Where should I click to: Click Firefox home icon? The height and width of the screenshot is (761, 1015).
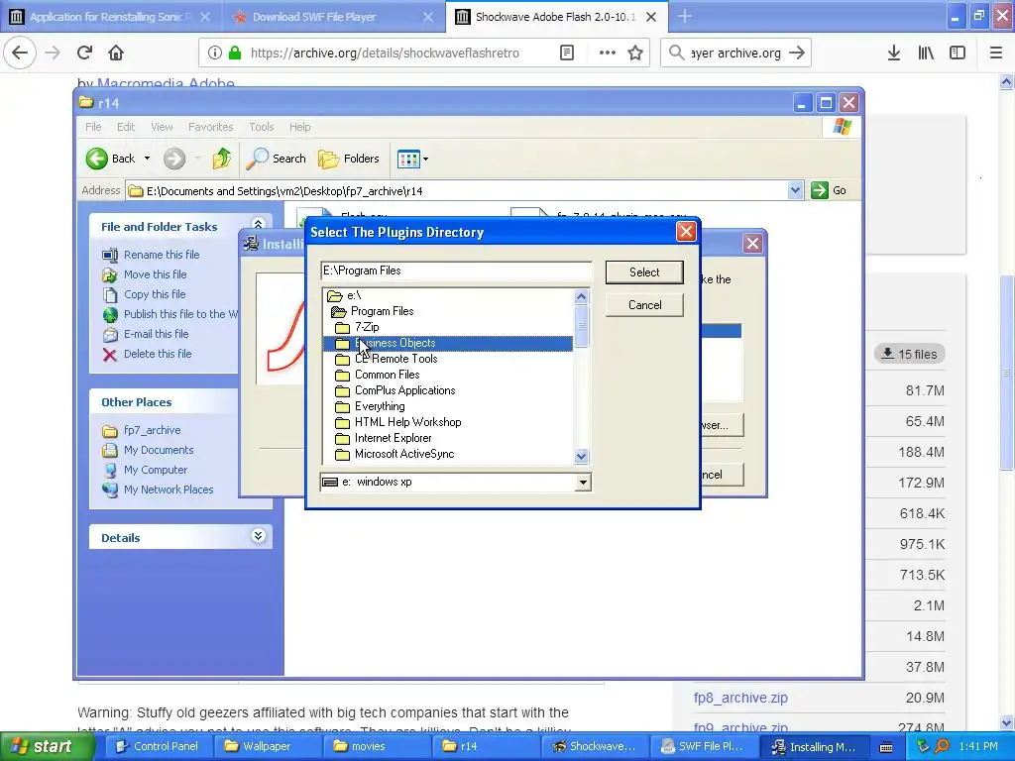[x=116, y=53]
